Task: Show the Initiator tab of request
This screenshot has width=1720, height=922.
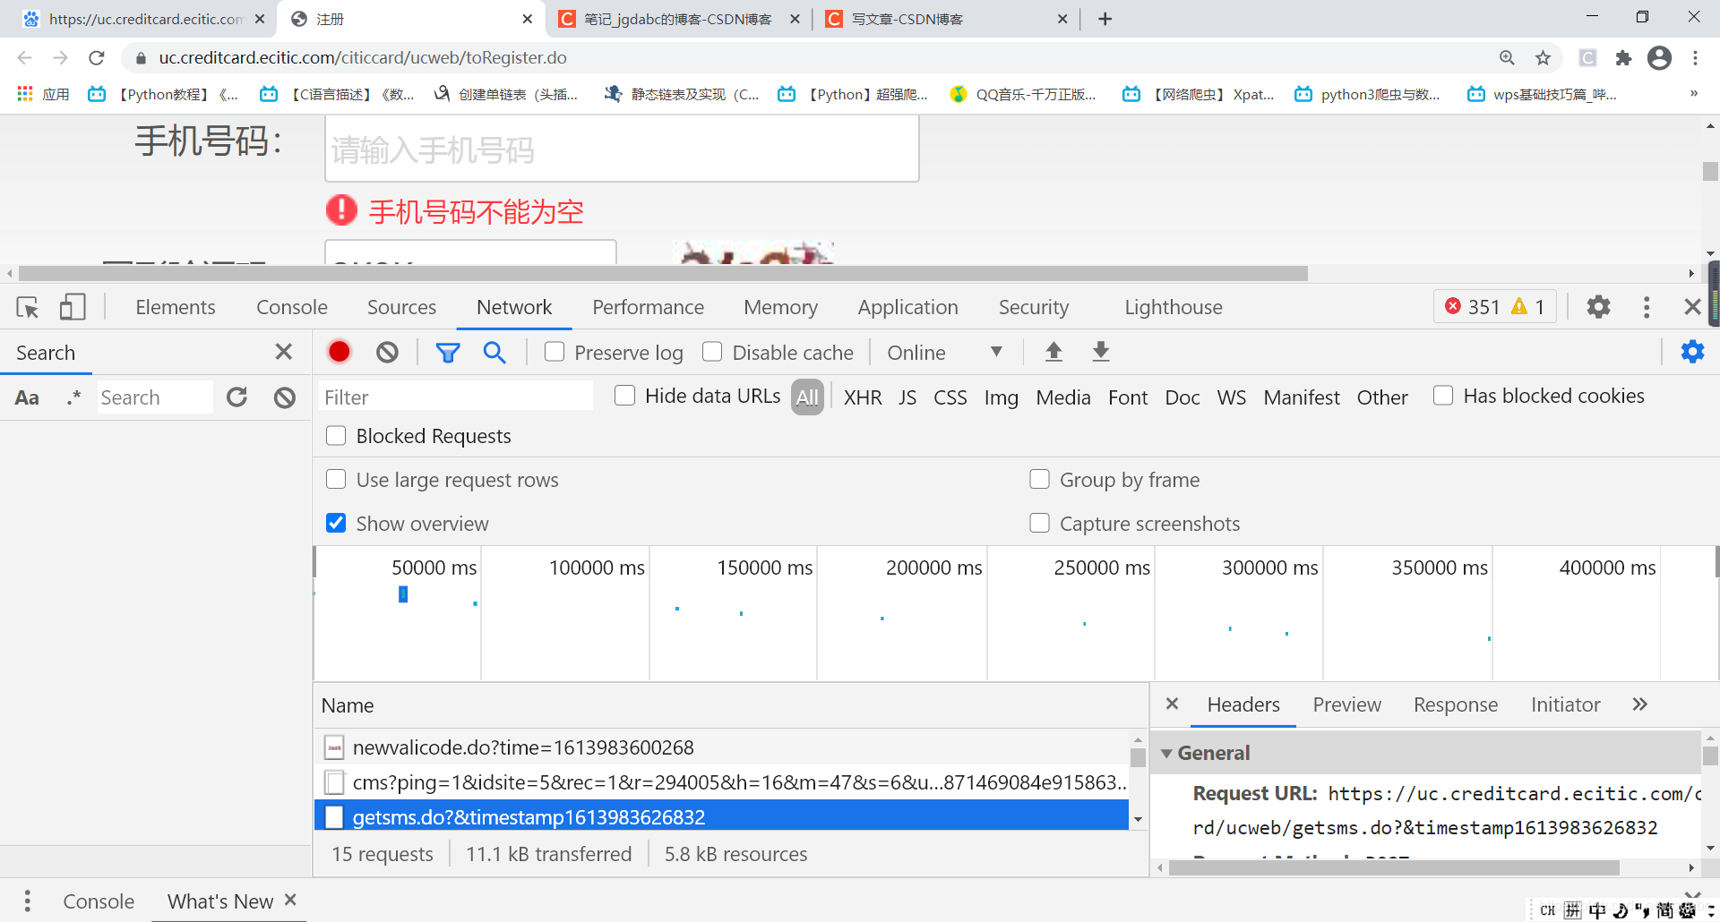Action: coord(1565,704)
